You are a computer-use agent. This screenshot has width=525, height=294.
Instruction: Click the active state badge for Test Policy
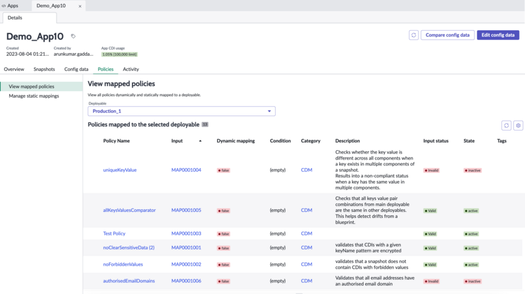471,234
